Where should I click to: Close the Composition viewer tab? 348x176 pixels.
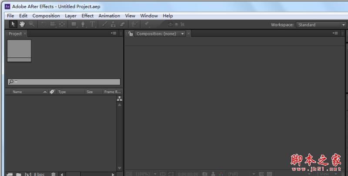[188, 33]
